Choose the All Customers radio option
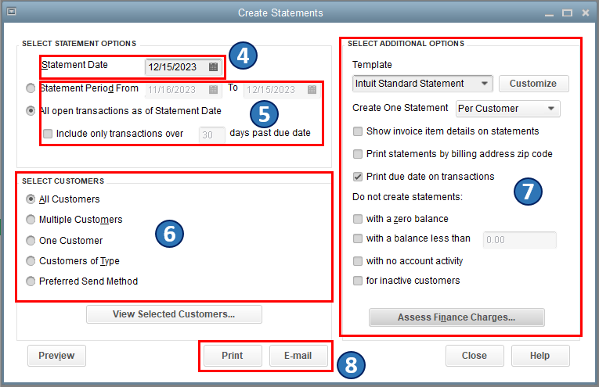The width and height of the screenshot is (599, 387). (31, 199)
